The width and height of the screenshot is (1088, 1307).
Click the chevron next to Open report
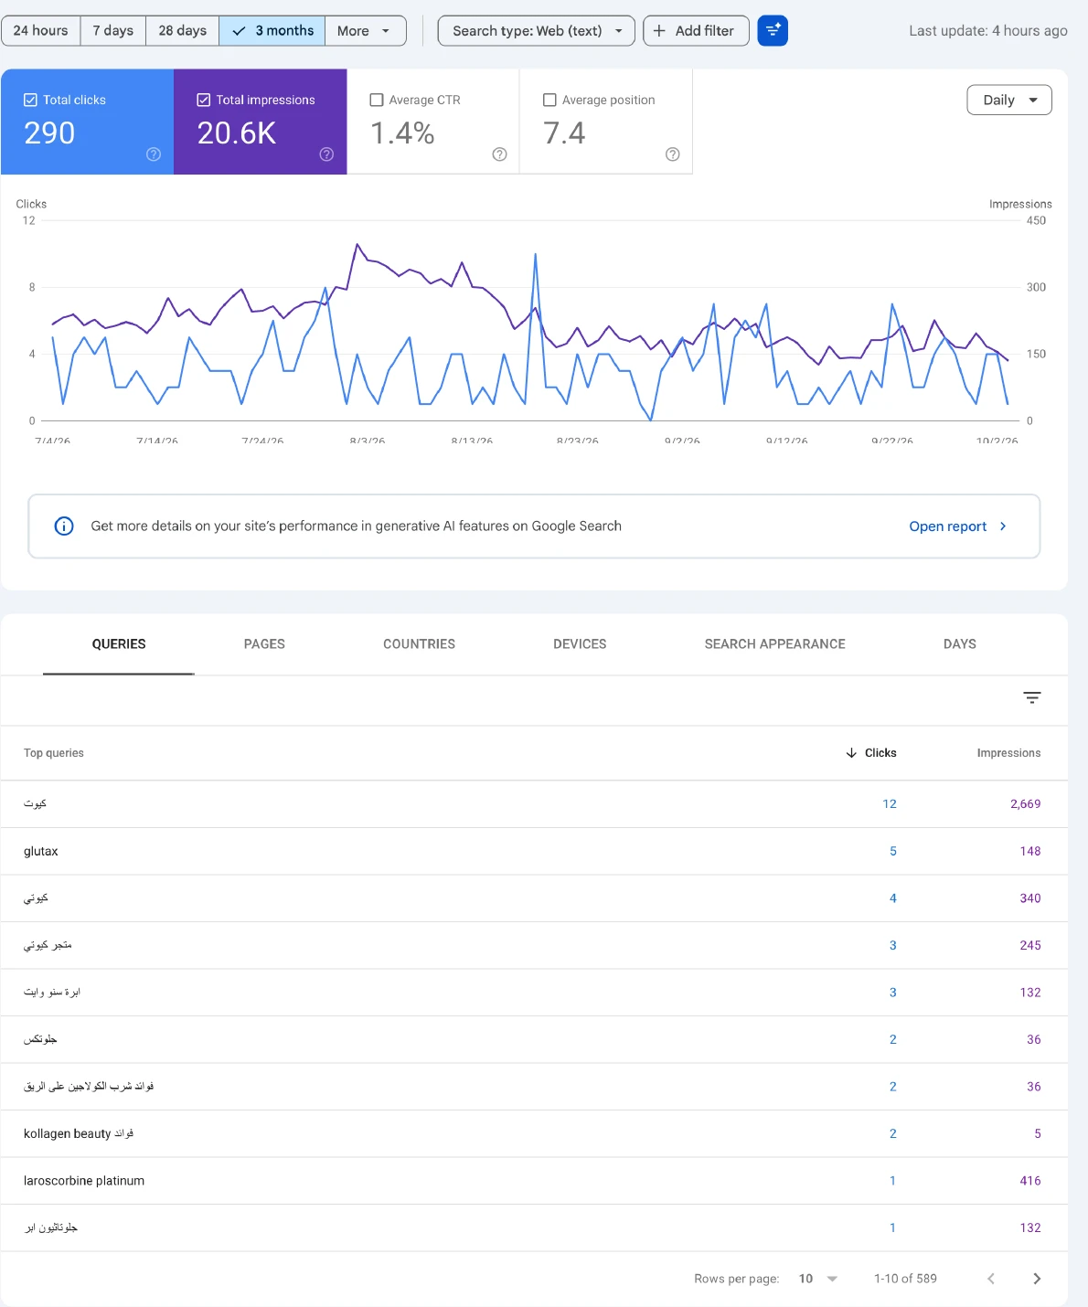pos(1003,526)
